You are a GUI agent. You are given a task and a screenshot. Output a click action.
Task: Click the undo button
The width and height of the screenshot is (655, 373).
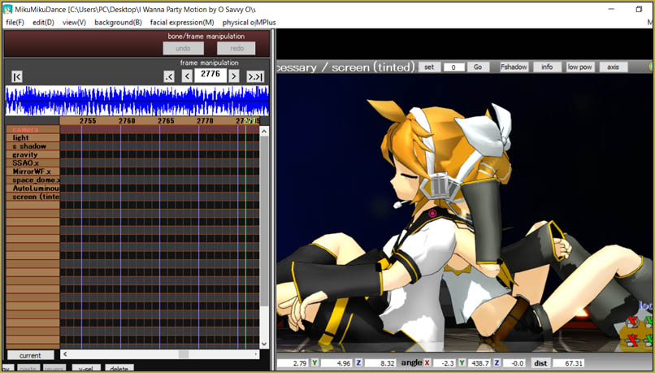184,49
